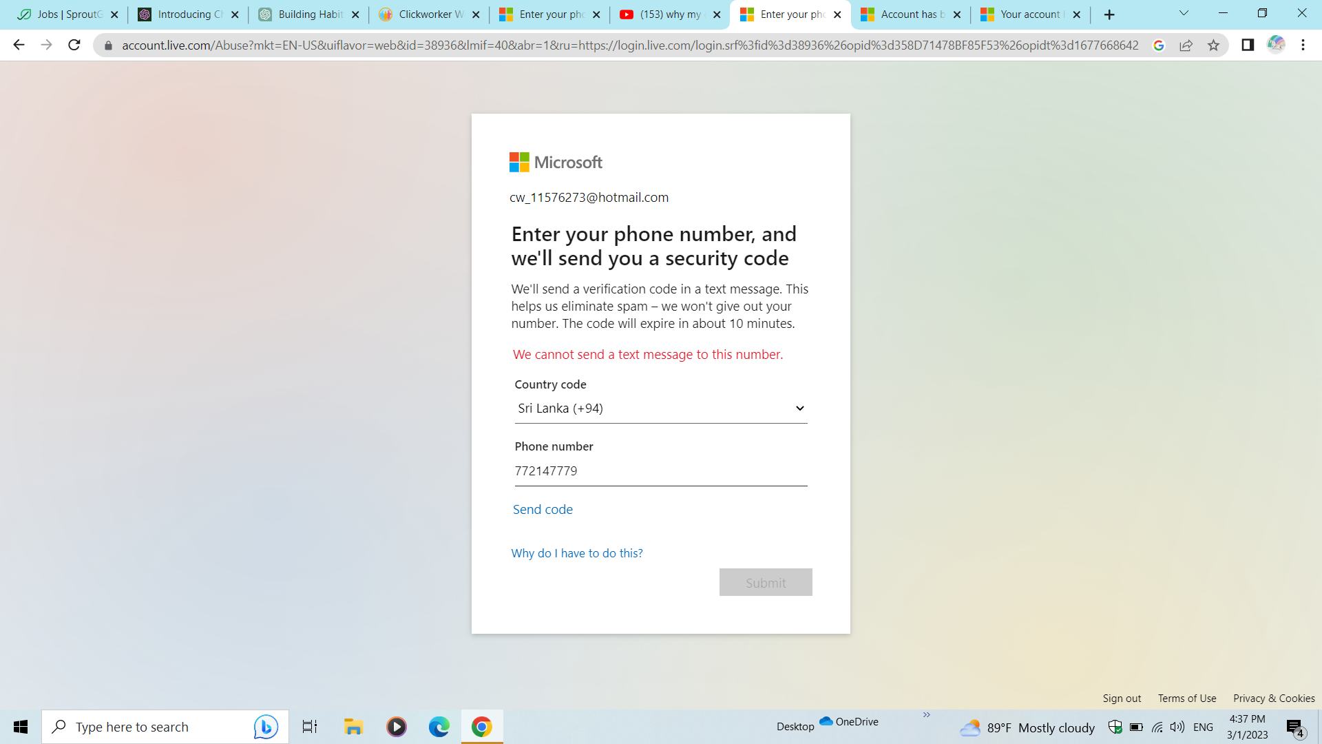Viewport: 1322px width, 744px height.
Task: Open the clock showing 4:37 PM
Action: click(1248, 727)
